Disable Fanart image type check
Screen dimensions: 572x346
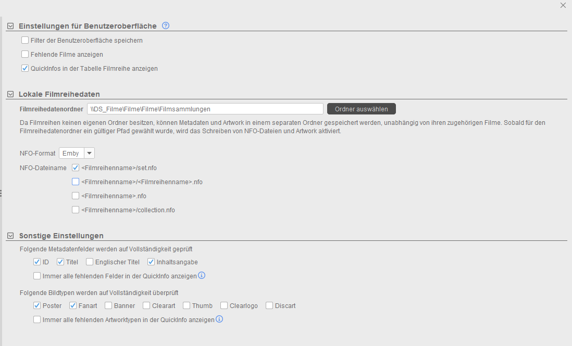(72, 305)
